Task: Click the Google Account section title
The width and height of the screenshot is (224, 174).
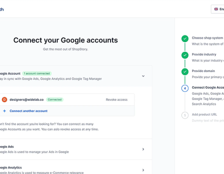Action: (x=10, y=73)
